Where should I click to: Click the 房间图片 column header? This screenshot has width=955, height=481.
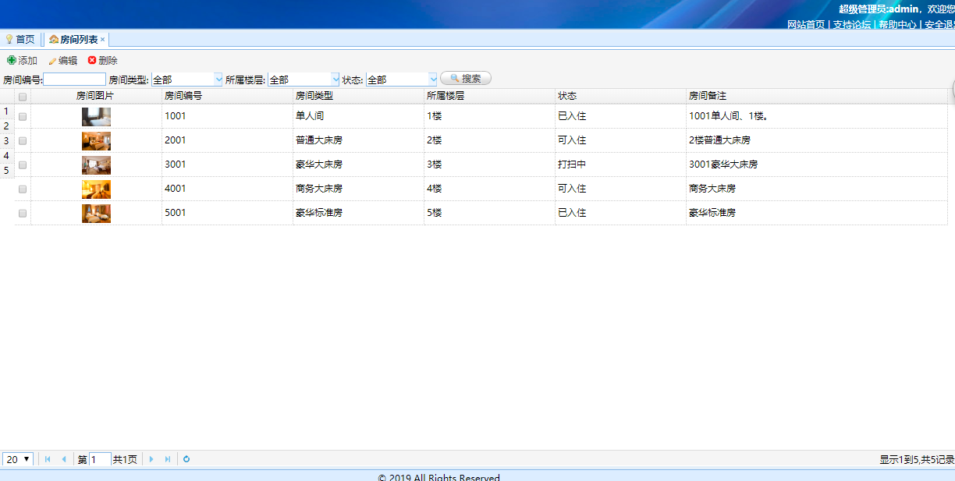click(x=96, y=96)
